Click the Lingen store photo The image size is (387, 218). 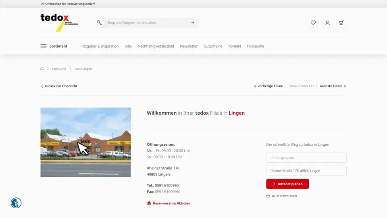pyautogui.click(x=85, y=142)
